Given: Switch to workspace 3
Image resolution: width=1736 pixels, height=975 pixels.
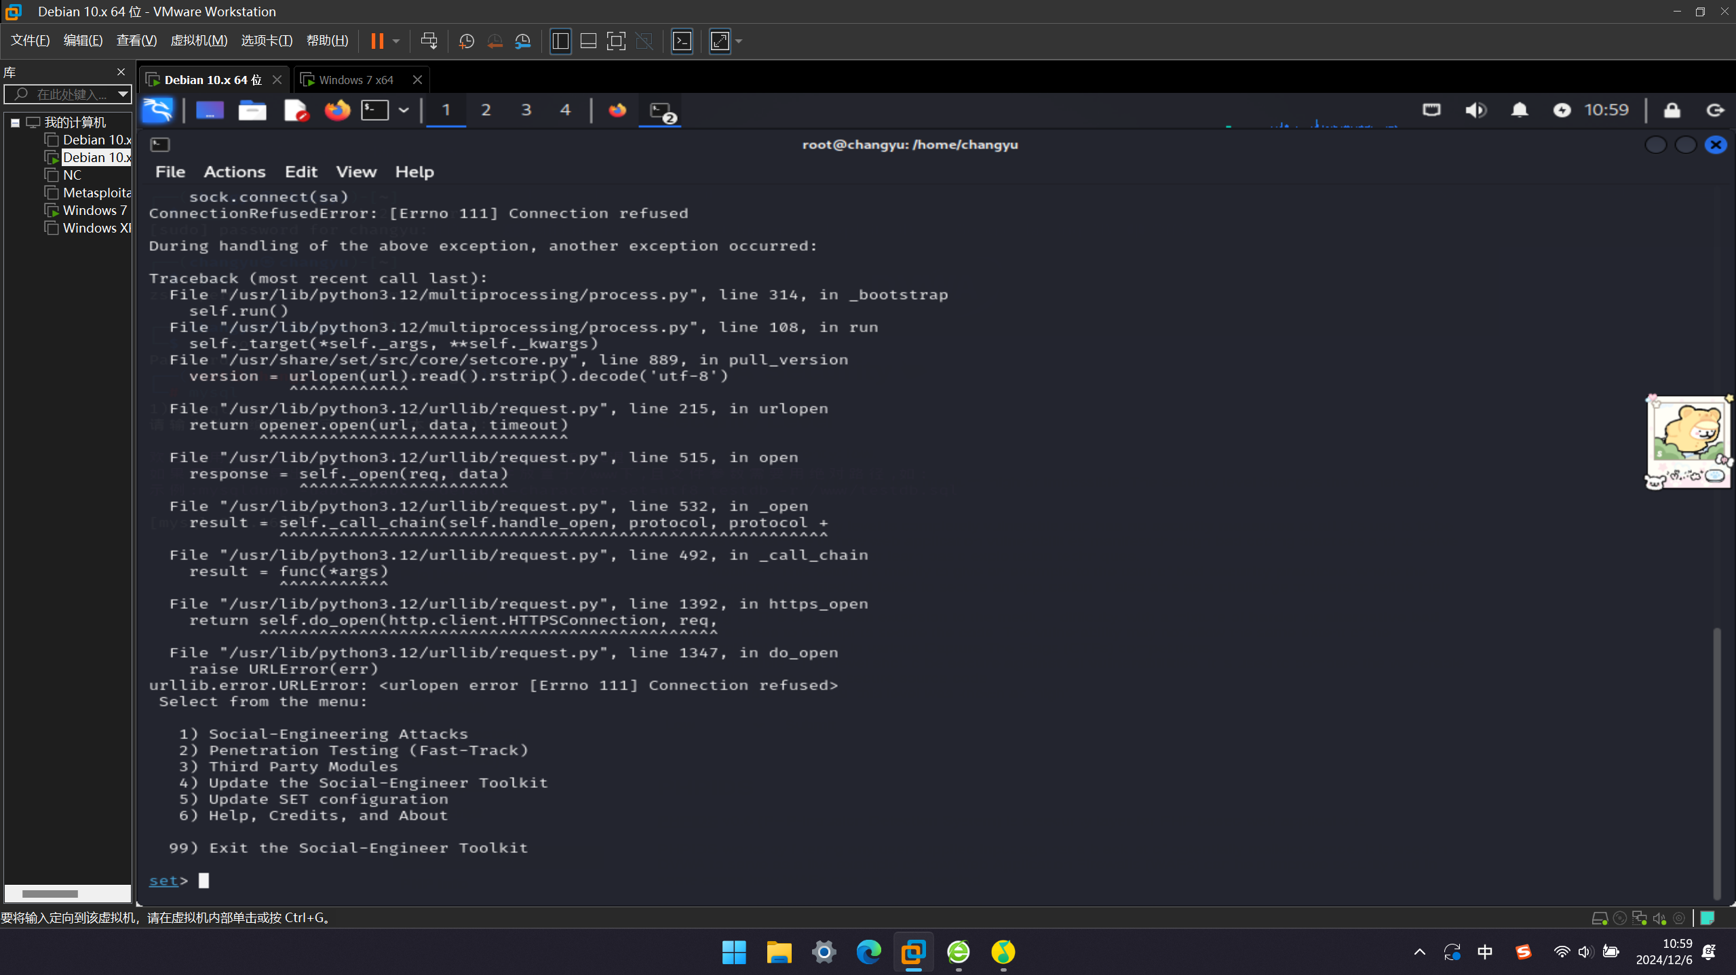Looking at the screenshot, I should click(526, 110).
